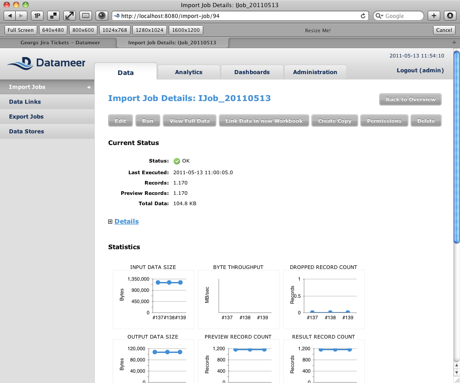Switch to Georgs Jira Tickets browser tab

coord(60,43)
